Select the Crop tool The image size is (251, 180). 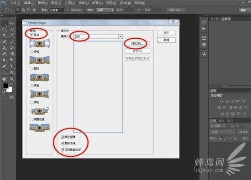[4, 36]
